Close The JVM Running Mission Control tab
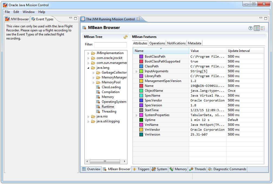 coord(138,19)
